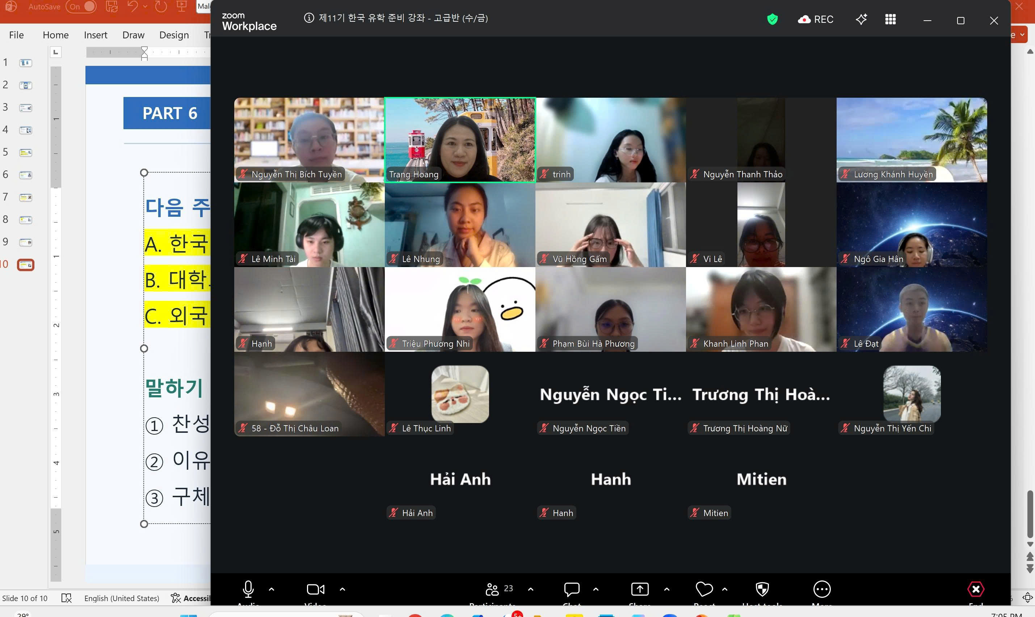Screen dimensions: 1035x617
Task: Click the green encryption shield icon
Action: (772, 19)
